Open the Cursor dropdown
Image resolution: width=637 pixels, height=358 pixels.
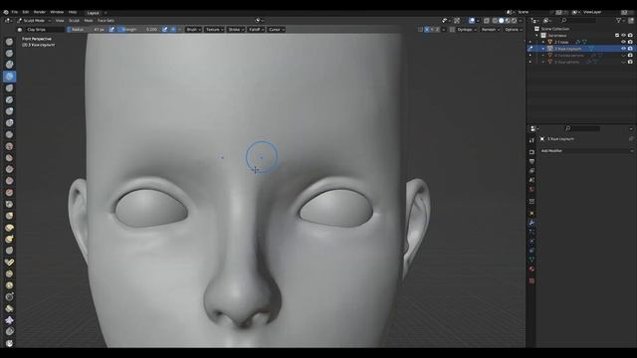[x=276, y=30]
